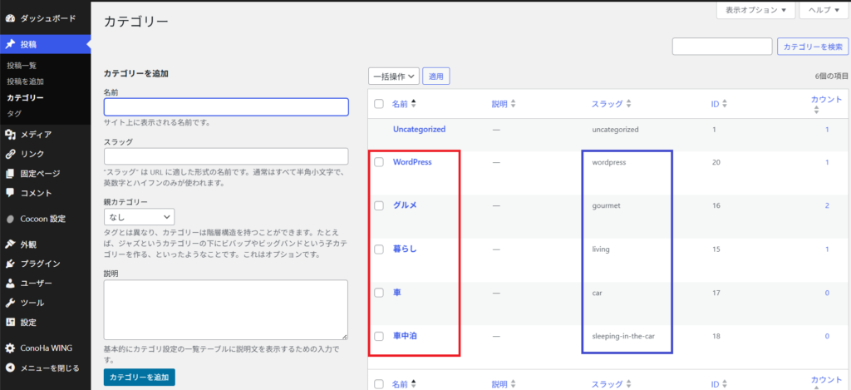Click the Comments bubble icon in sidebar

(10, 193)
